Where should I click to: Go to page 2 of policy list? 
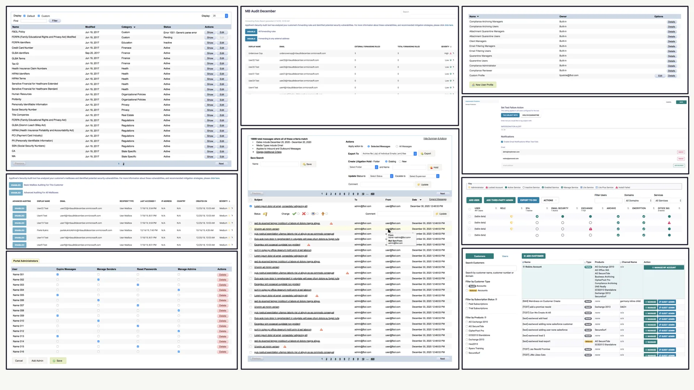point(124,164)
